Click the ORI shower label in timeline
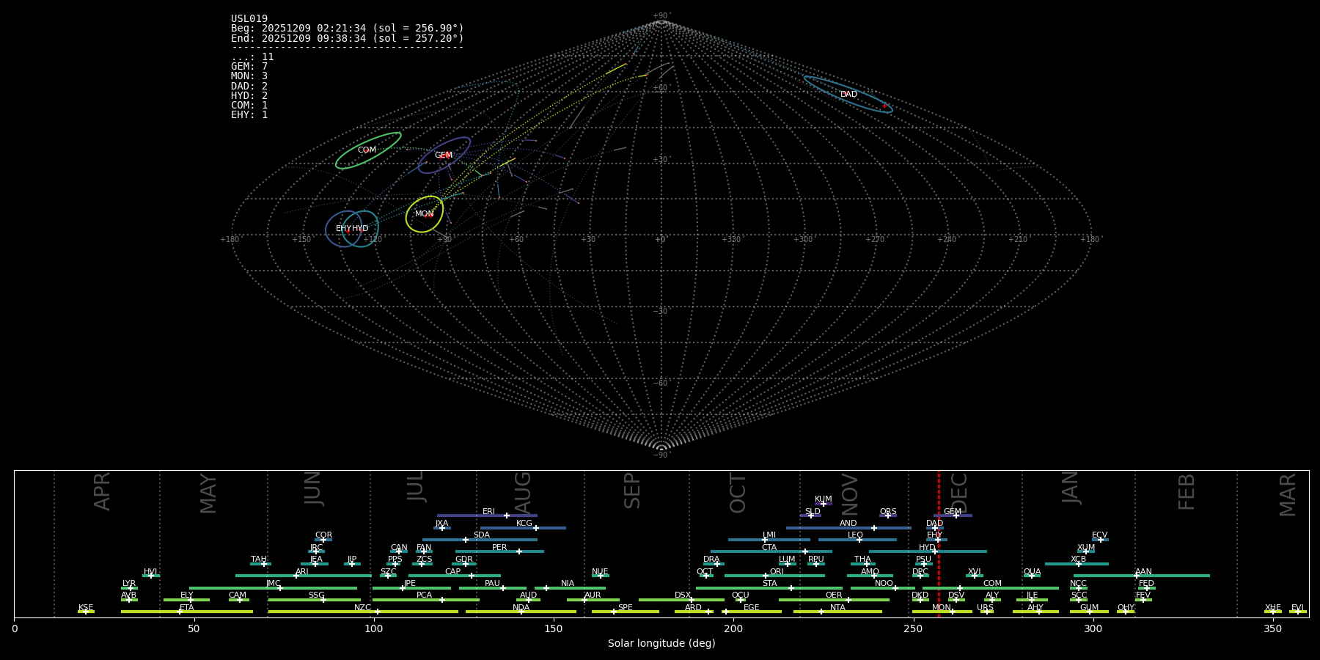The image size is (1320, 660). click(x=777, y=572)
